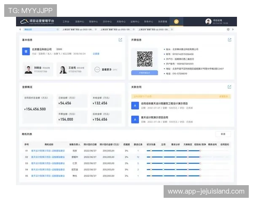Open the 工作台 menu

(66, 21)
